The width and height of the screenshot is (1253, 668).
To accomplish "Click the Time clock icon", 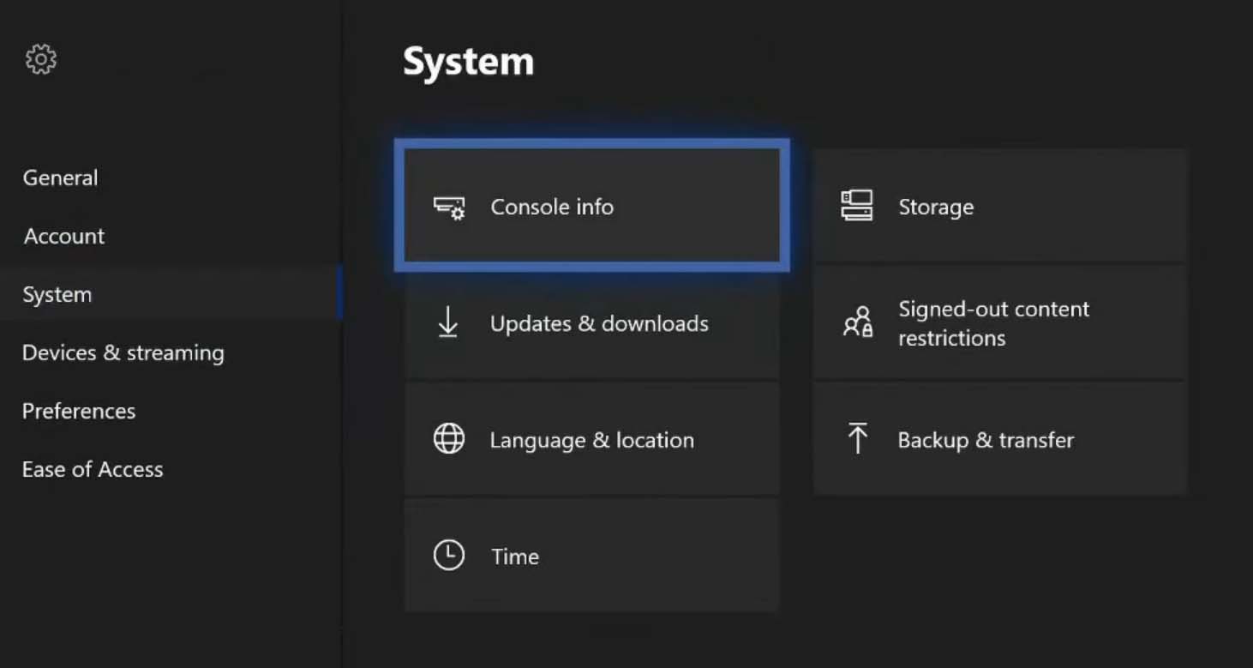I will [x=449, y=556].
